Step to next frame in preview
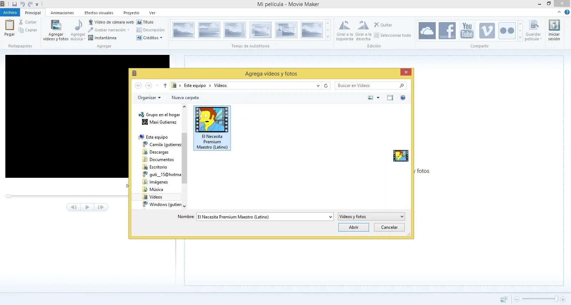This screenshot has height=305, width=571. 101,207
